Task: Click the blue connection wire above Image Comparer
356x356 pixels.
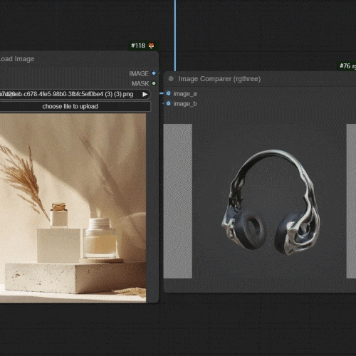Action: tap(175, 36)
